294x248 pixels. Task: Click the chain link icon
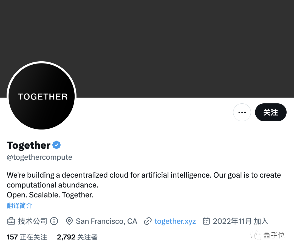pyautogui.click(x=148, y=221)
